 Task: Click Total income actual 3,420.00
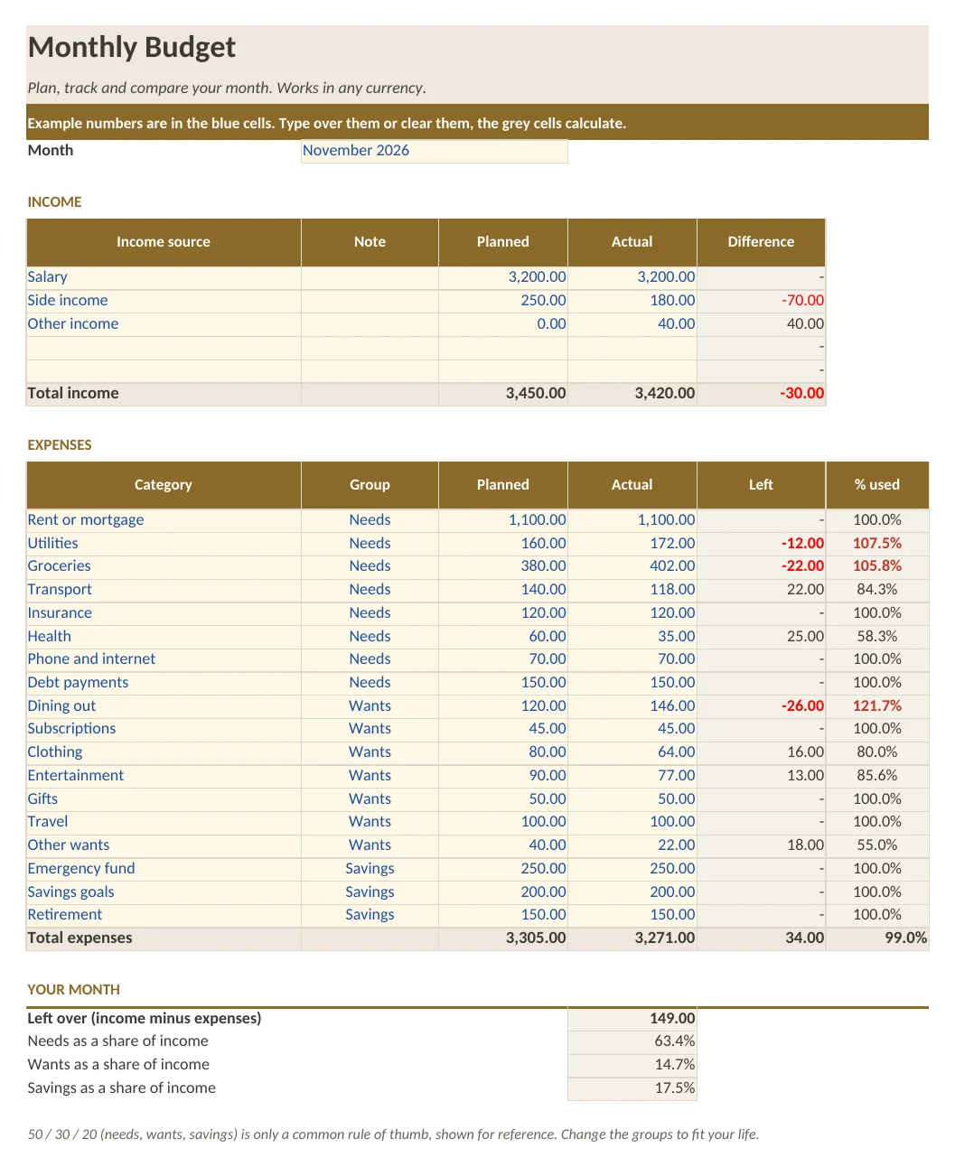[x=632, y=394]
